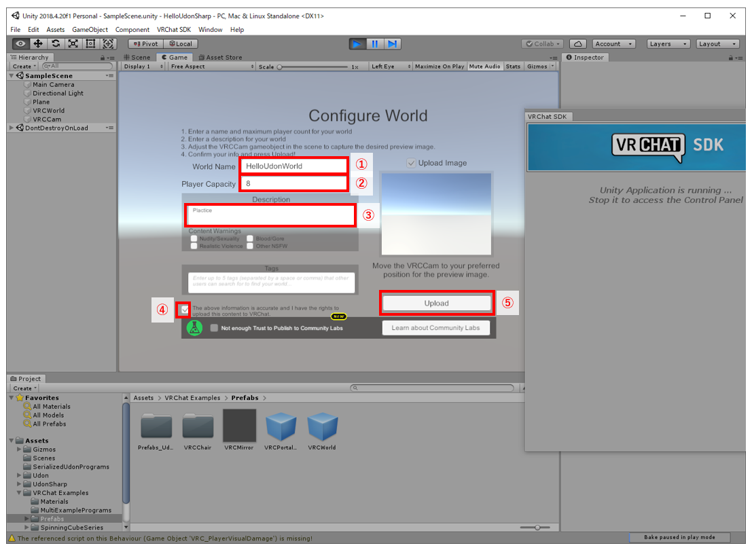The image size is (752, 550).
Task: Toggle the Local handle rotation button
Action: (x=181, y=43)
